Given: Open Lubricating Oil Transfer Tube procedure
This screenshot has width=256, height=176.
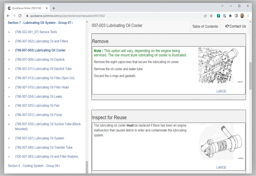Looking at the screenshot, I should 44,148.
